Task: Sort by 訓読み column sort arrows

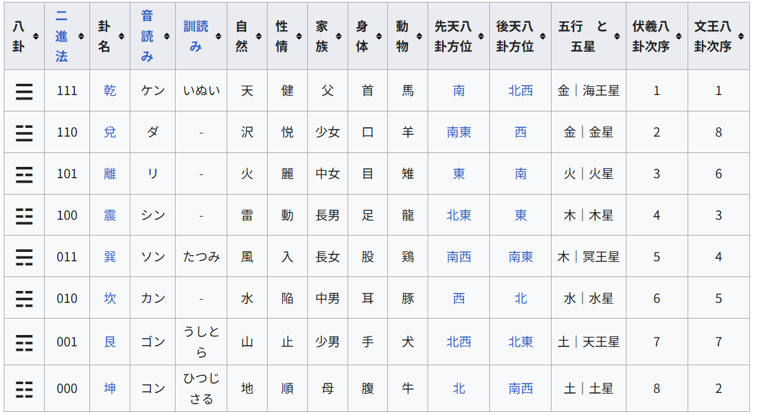Action: pos(218,37)
